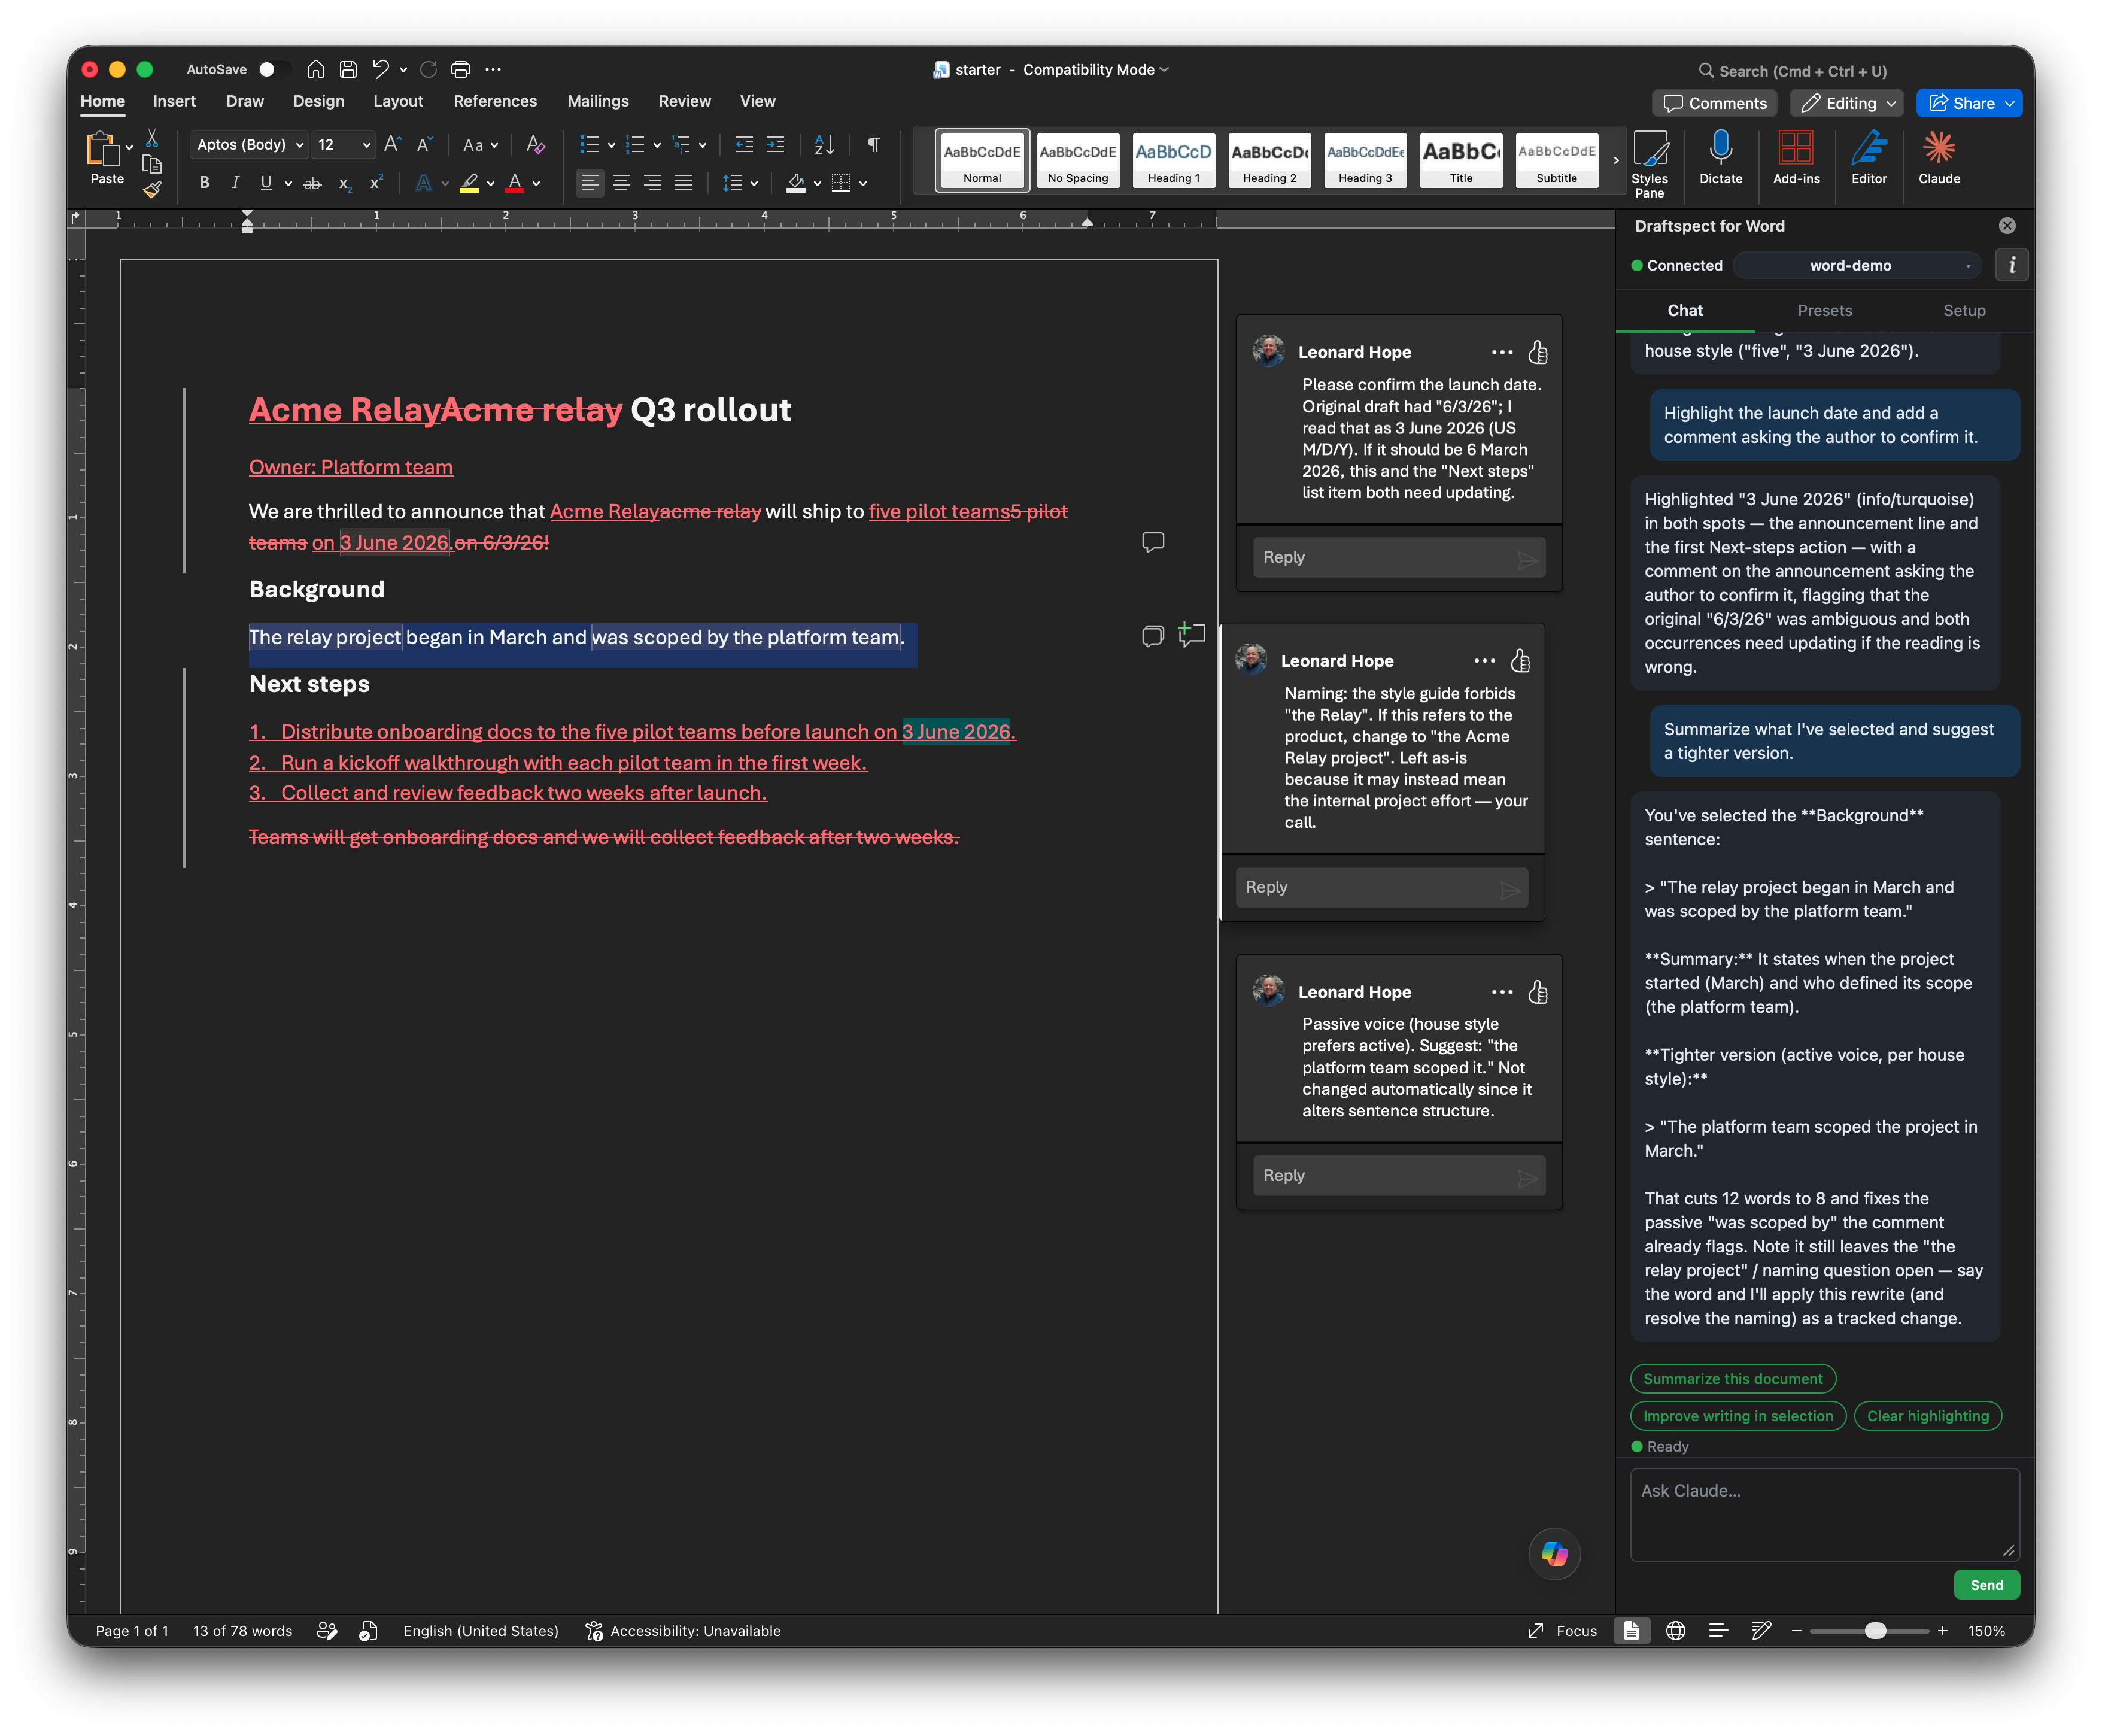Click the Decrease Indent icon
This screenshot has width=2102, height=1736.
(744, 144)
